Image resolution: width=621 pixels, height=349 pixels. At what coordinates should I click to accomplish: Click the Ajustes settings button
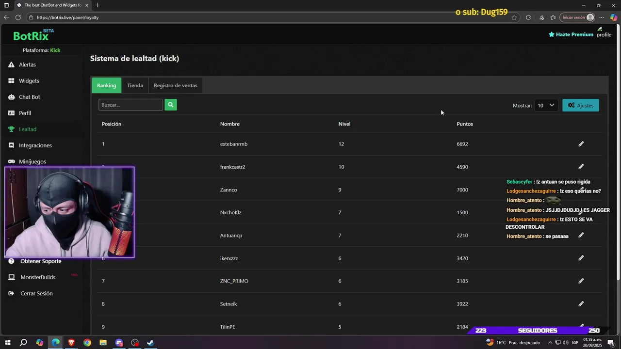pyautogui.click(x=581, y=105)
